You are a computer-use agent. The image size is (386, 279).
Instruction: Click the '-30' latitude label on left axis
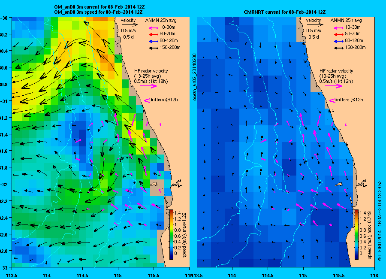pos(4,18)
